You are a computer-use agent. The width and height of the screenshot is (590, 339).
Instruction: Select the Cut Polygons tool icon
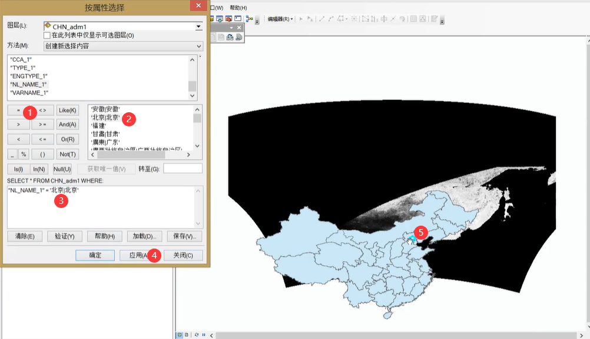point(384,19)
